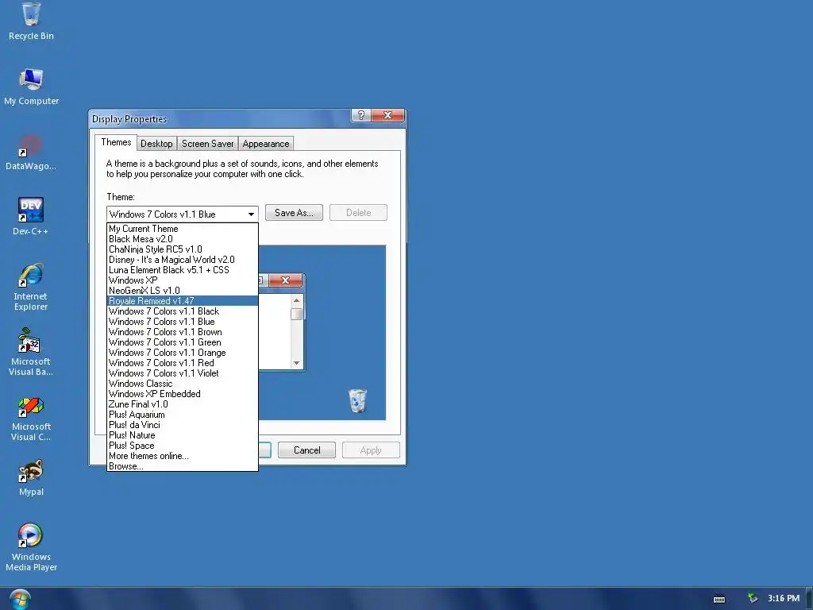Click the disabled Delete button
This screenshot has height=610, width=813.
(x=358, y=213)
